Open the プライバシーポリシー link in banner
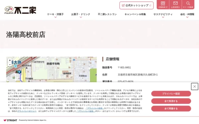The height and width of the screenshot is (124, 199). pyautogui.click(x=27, y=111)
